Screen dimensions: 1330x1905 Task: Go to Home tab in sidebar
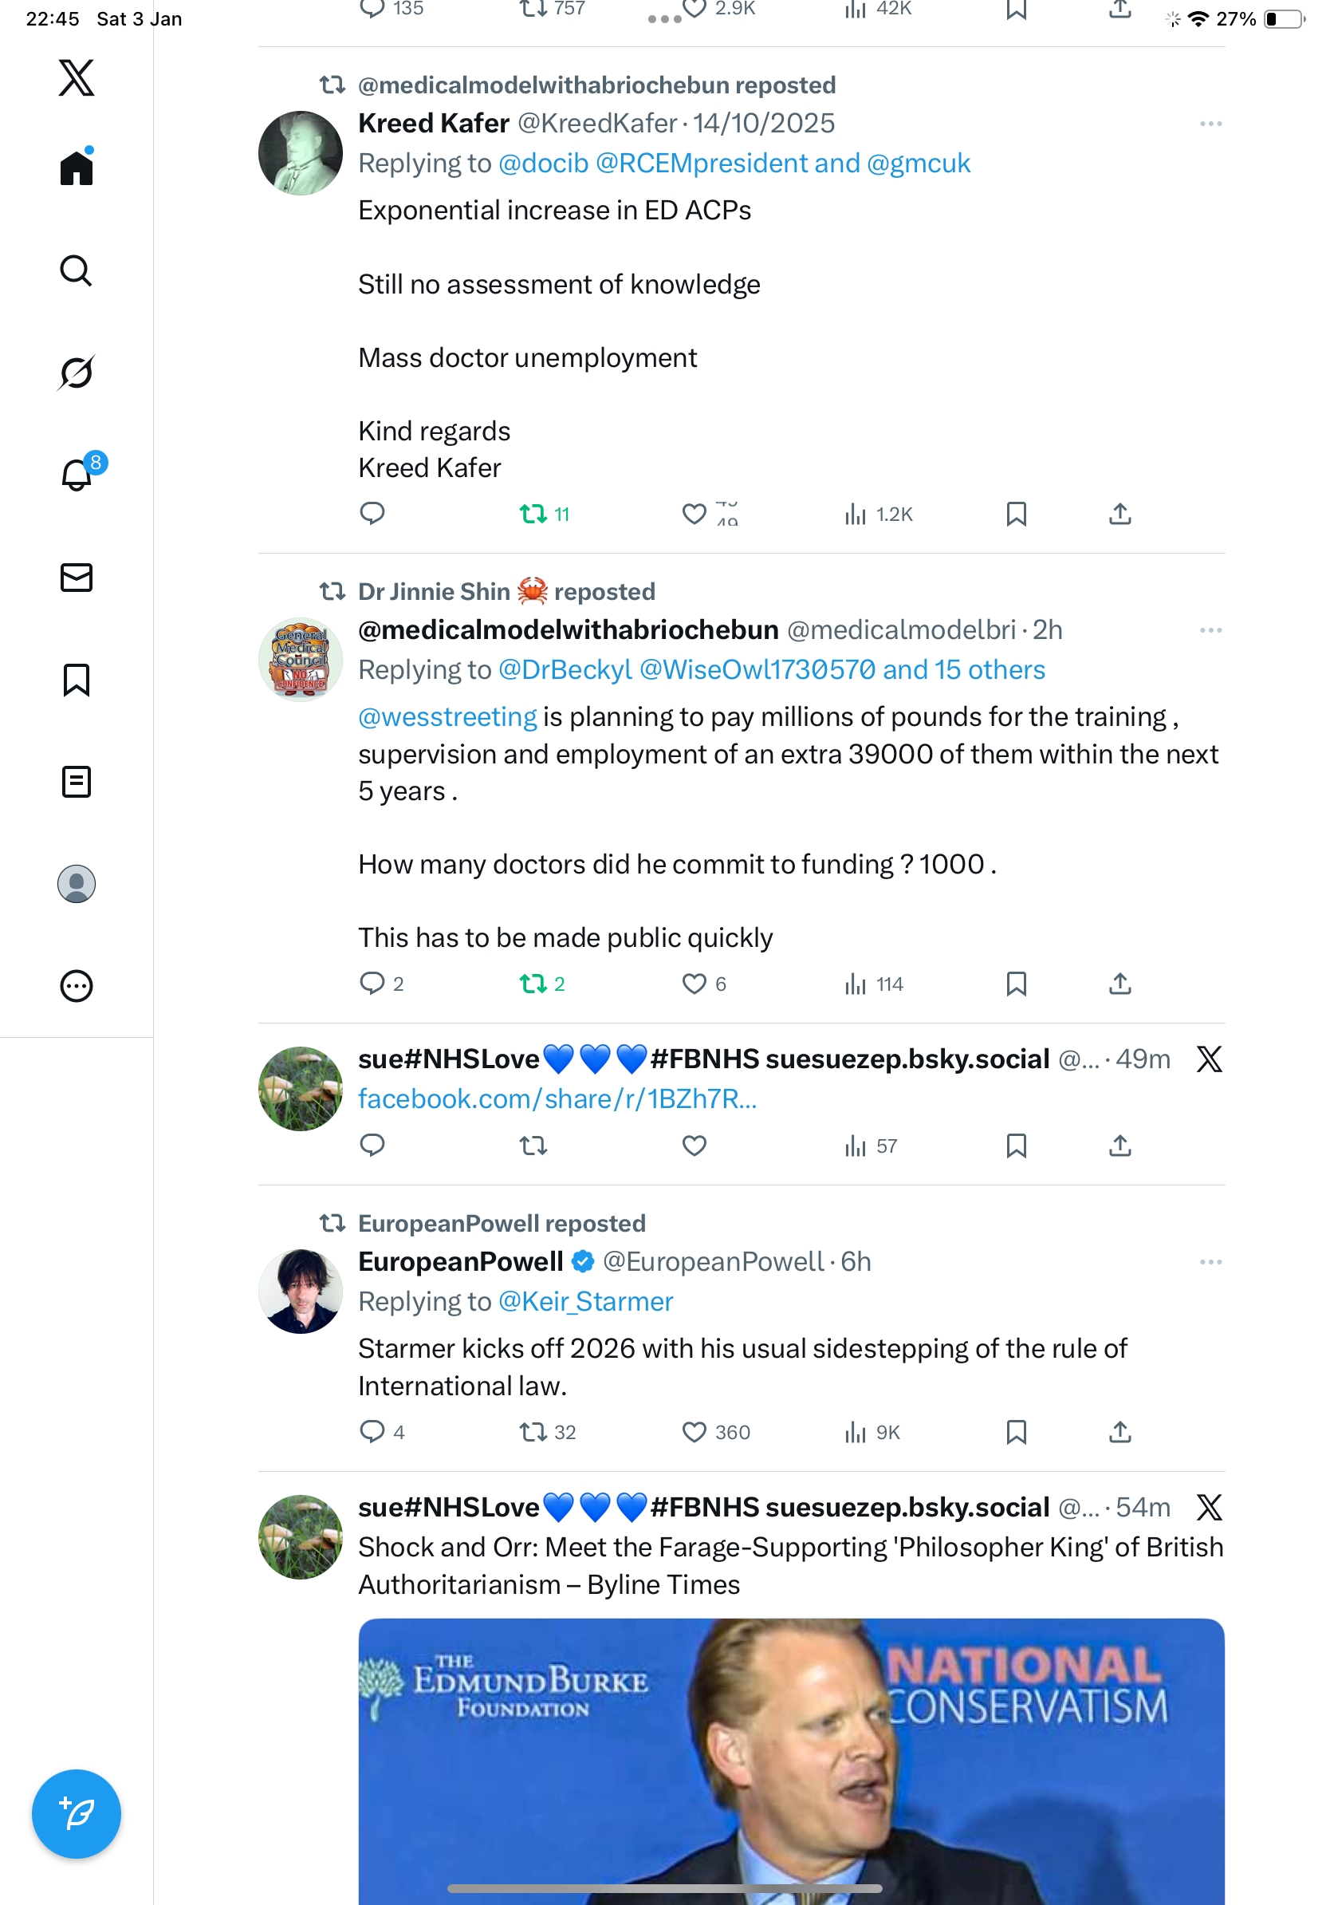click(x=77, y=168)
